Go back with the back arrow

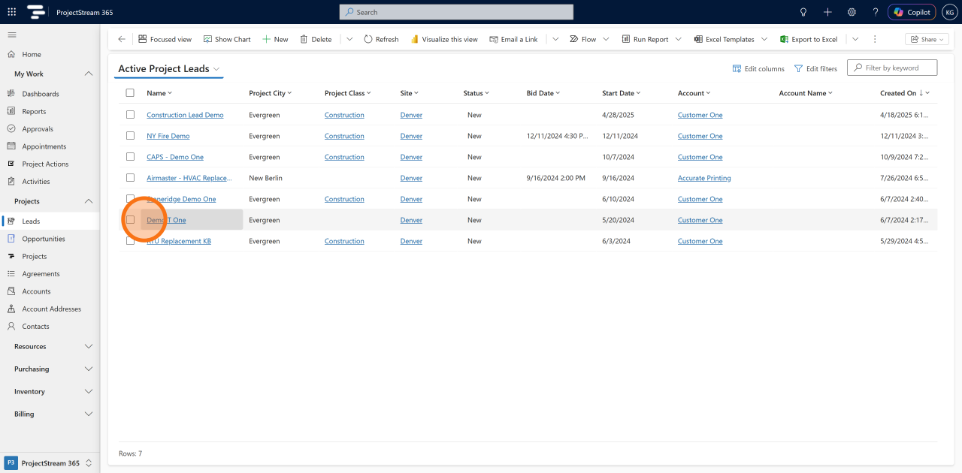click(x=122, y=39)
